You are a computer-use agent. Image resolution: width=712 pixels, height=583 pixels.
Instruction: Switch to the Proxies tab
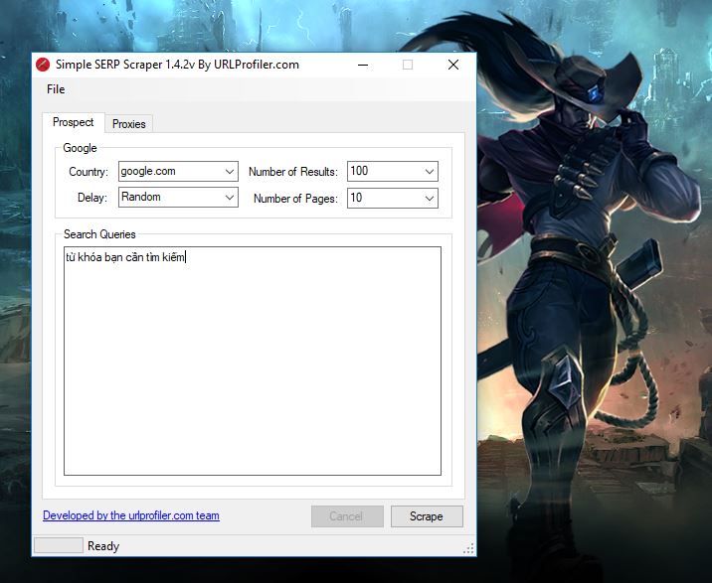129,124
